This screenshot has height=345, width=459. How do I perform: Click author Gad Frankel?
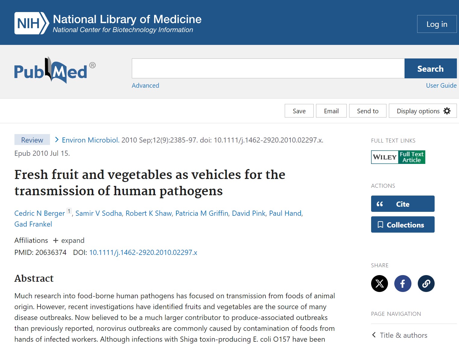(x=33, y=224)
